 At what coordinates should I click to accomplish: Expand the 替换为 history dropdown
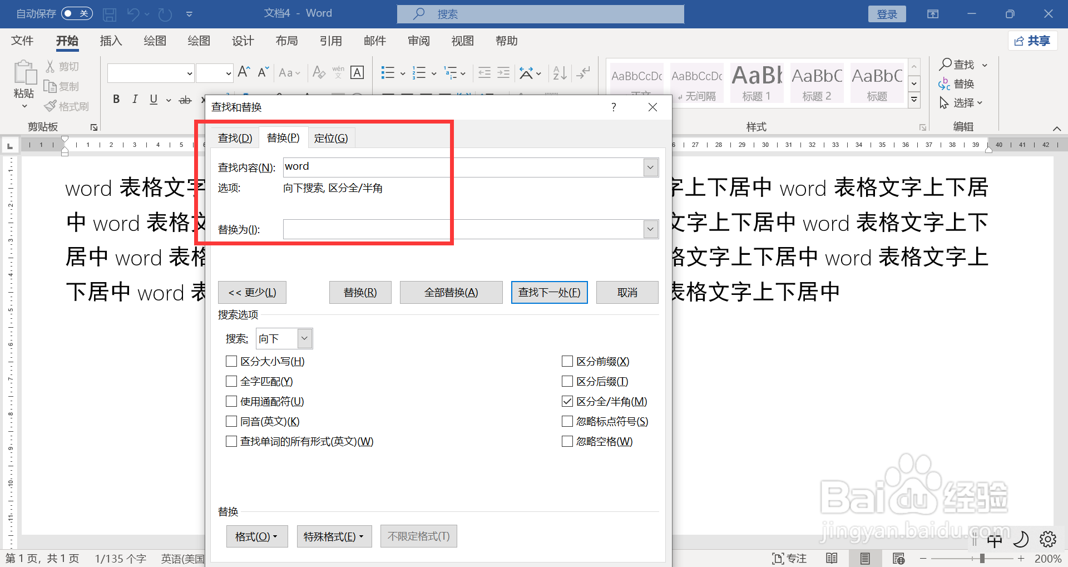650,229
